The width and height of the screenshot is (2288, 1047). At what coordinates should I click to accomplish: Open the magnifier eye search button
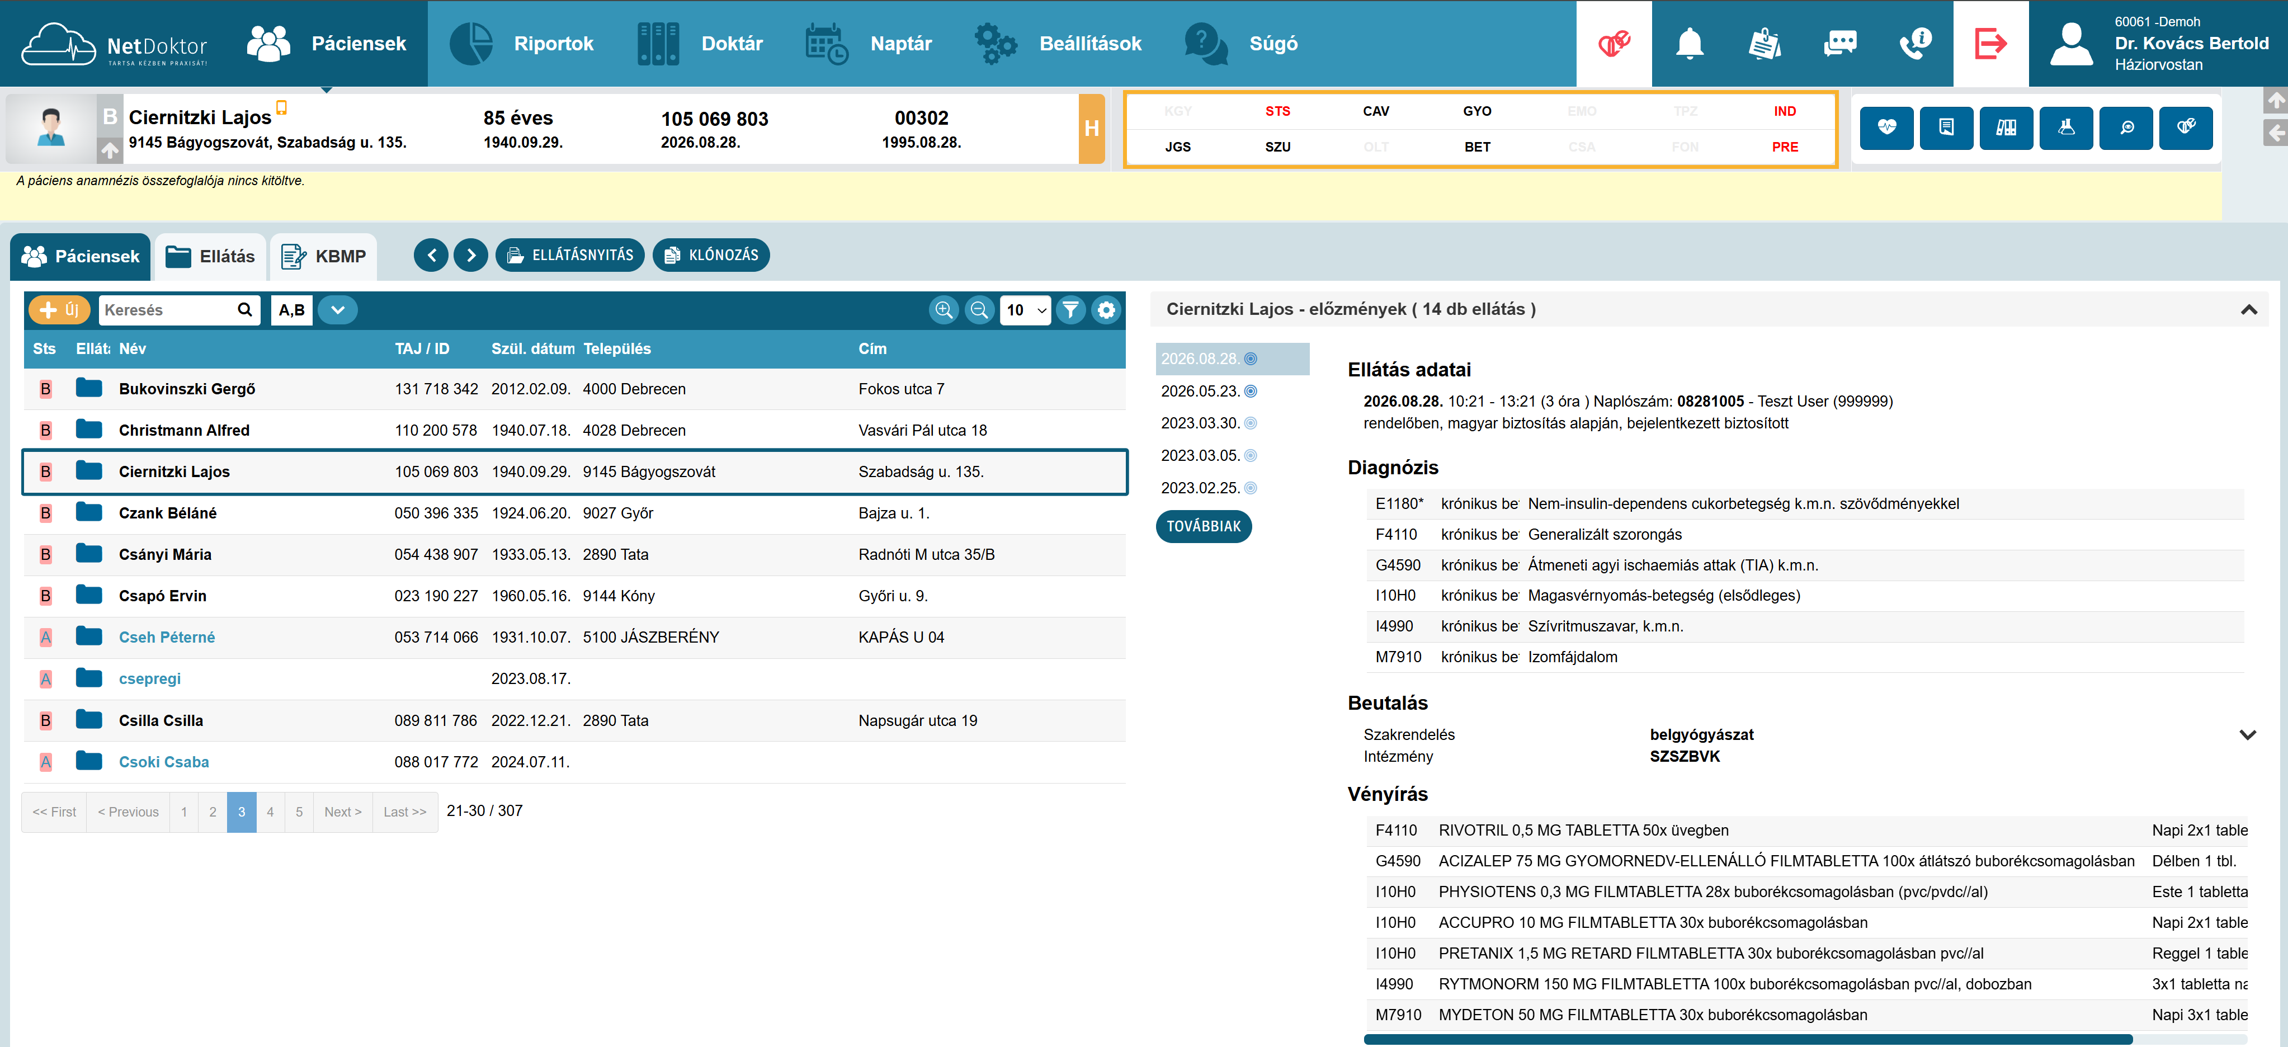2126,128
